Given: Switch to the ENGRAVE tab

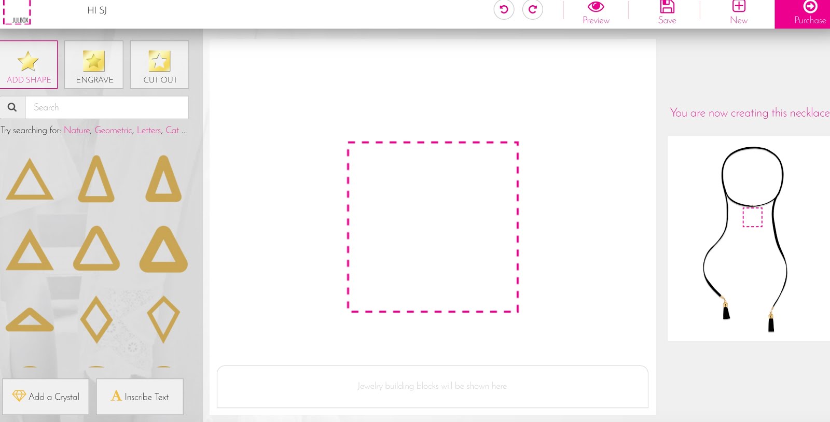Looking at the screenshot, I should click(x=94, y=65).
